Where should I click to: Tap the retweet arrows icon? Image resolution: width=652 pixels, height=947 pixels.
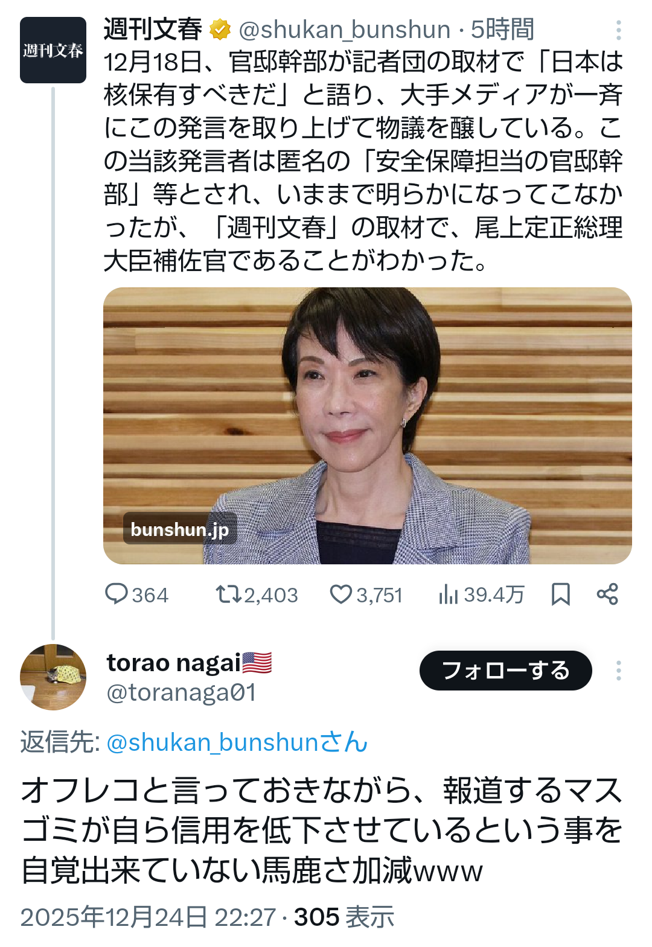pyautogui.click(x=228, y=595)
